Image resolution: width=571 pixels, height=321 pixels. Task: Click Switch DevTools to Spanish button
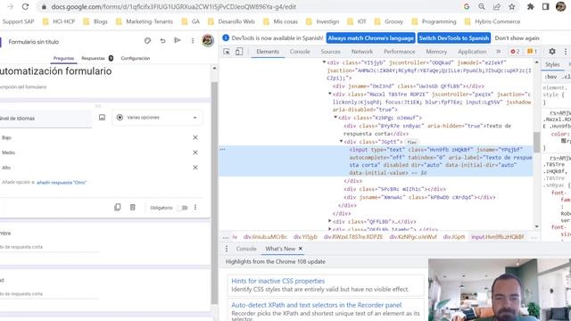click(x=454, y=37)
